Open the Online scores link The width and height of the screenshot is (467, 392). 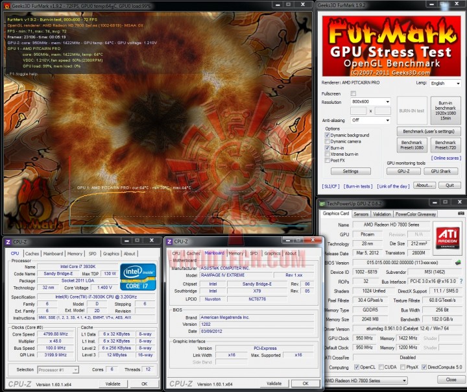(446, 158)
